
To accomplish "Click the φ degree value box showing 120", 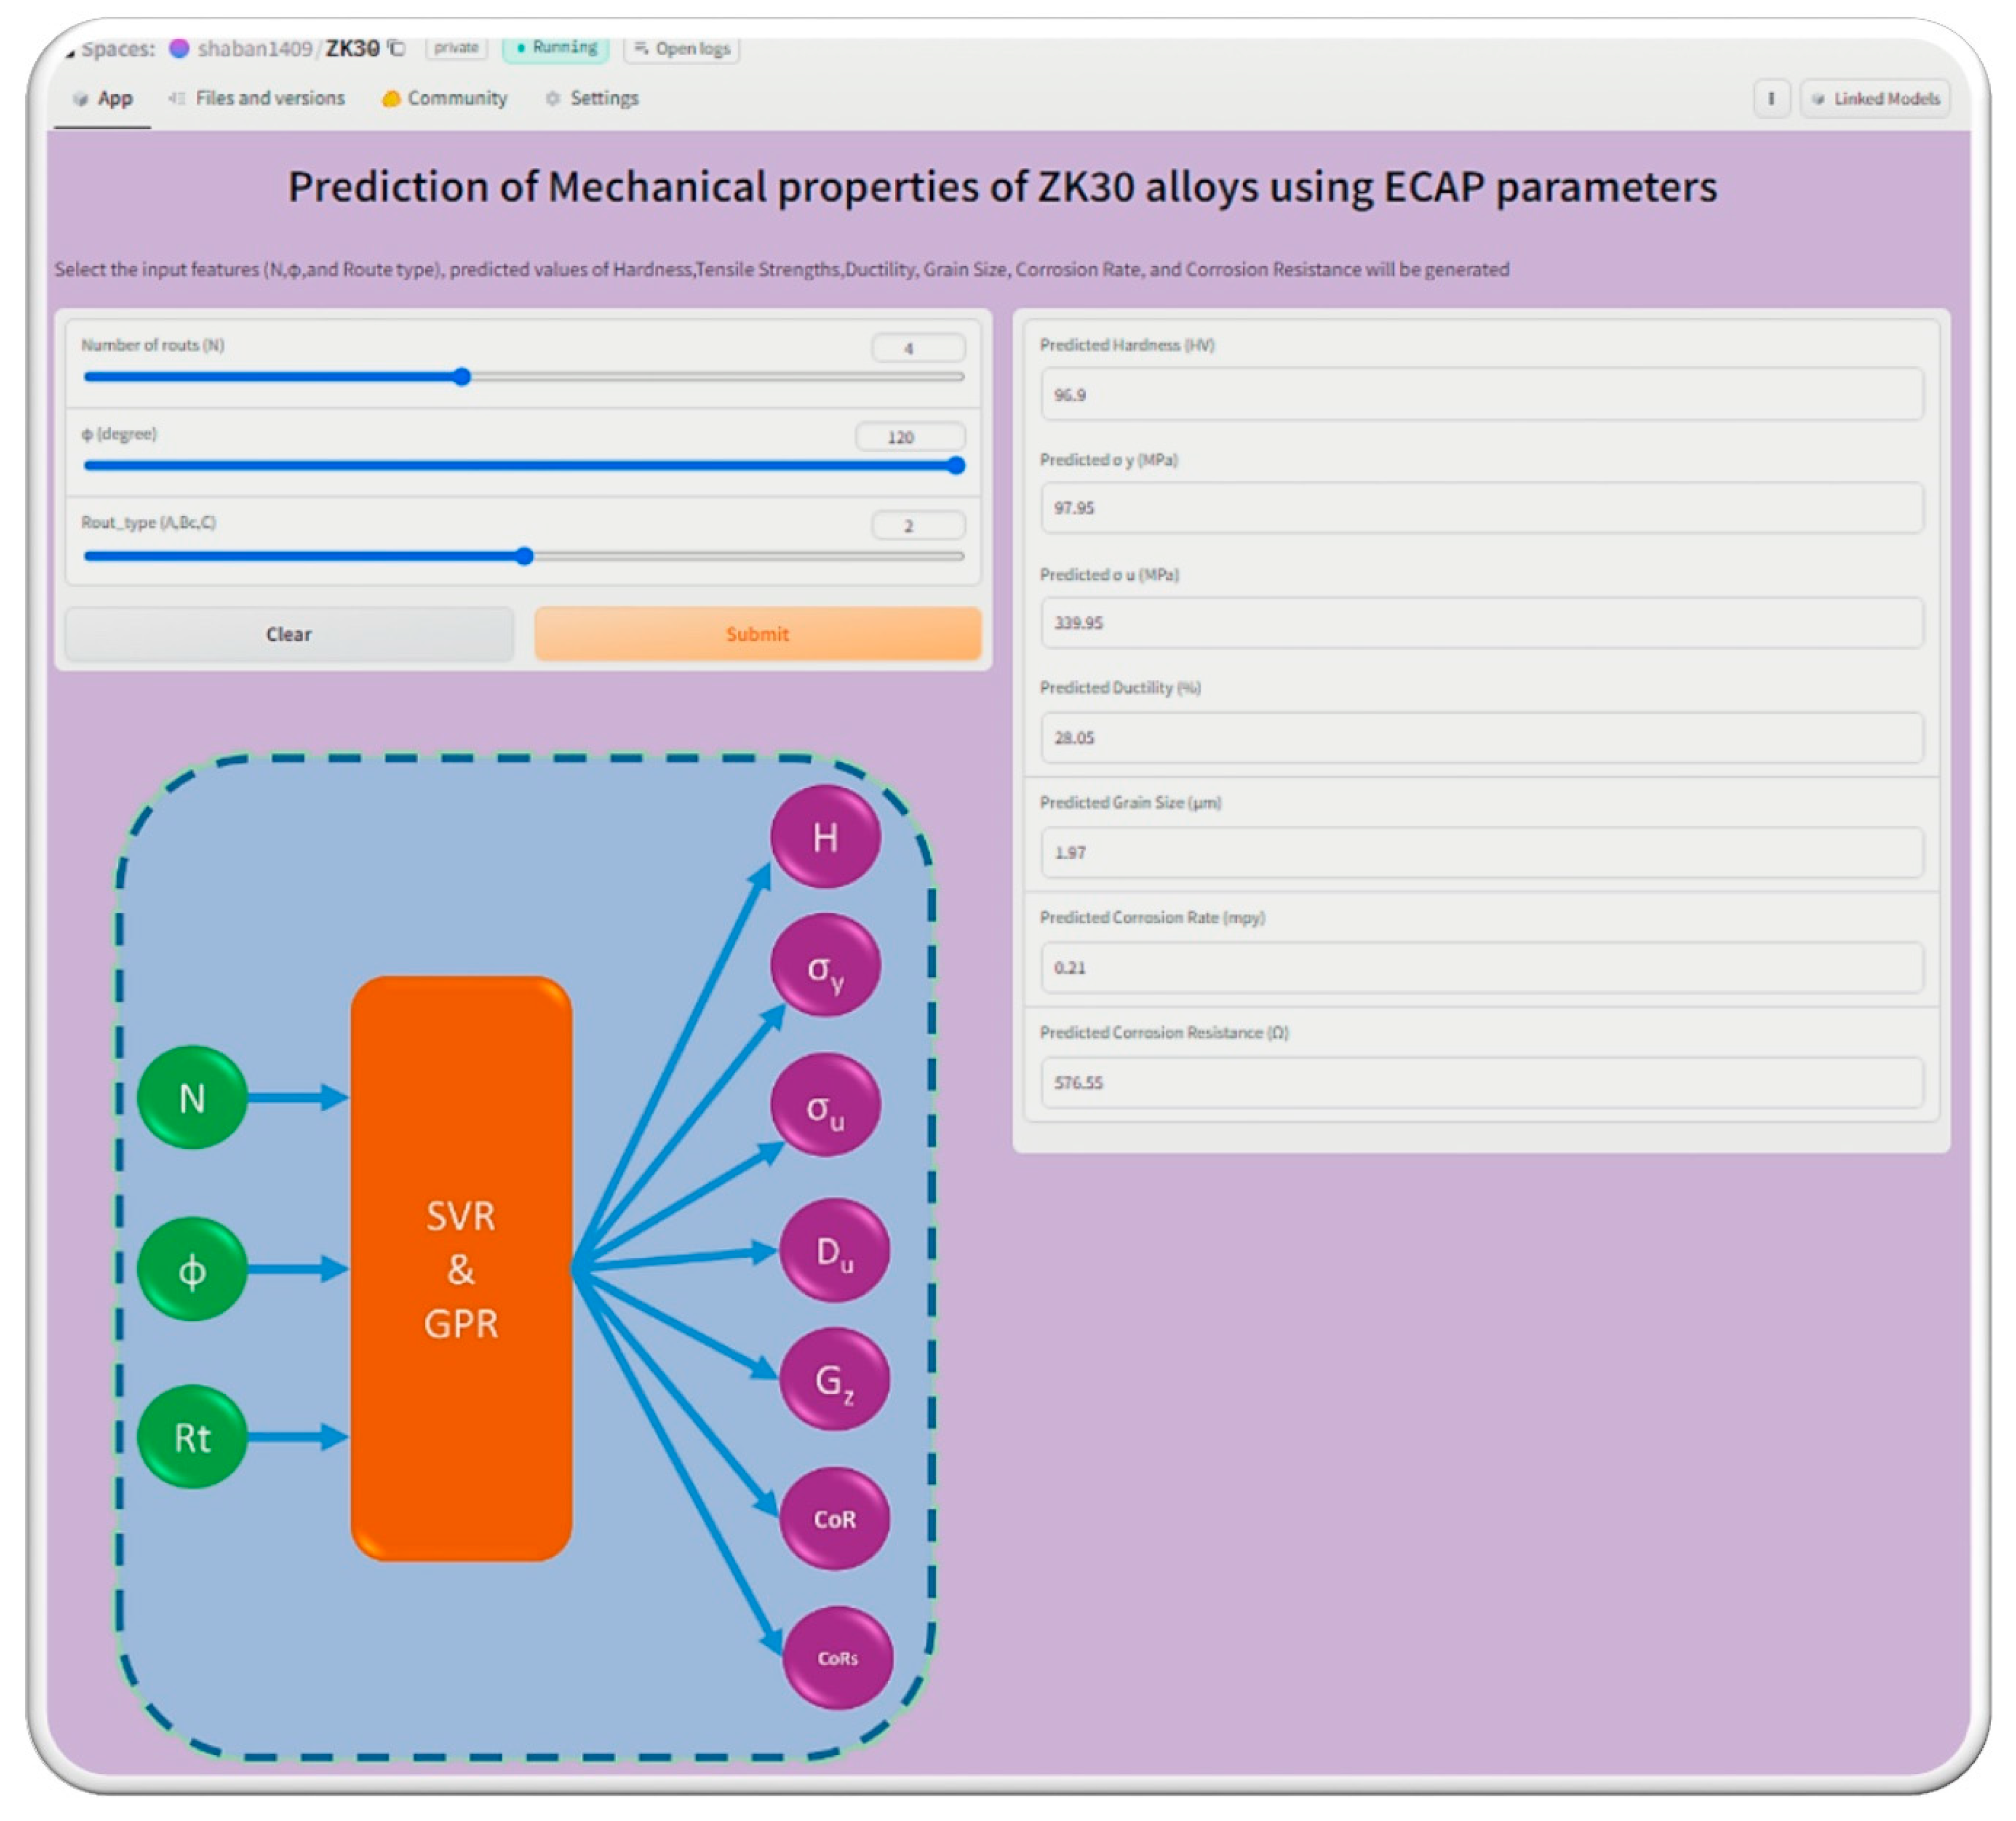I will 910,437.
